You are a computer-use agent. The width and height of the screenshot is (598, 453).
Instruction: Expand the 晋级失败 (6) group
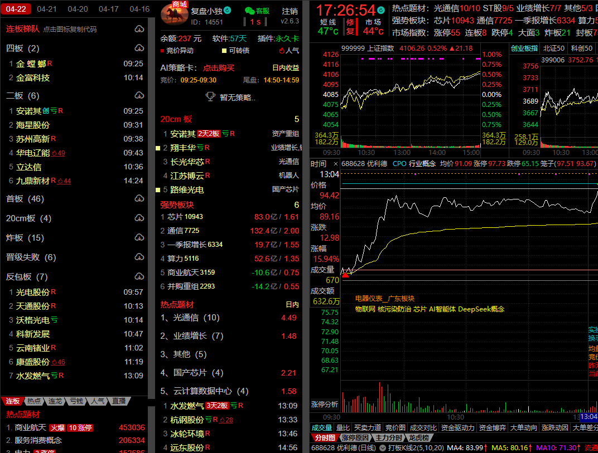click(31, 257)
